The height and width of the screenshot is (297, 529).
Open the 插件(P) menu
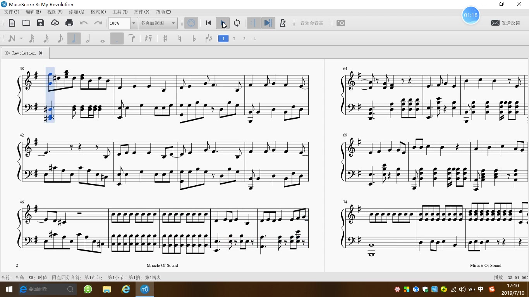[x=141, y=12]
